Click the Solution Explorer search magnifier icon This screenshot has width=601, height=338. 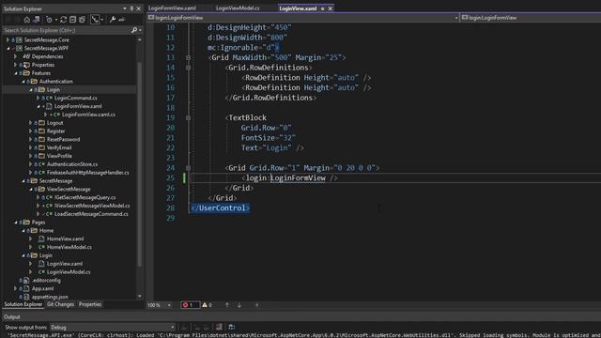click(x=134, y=30)
